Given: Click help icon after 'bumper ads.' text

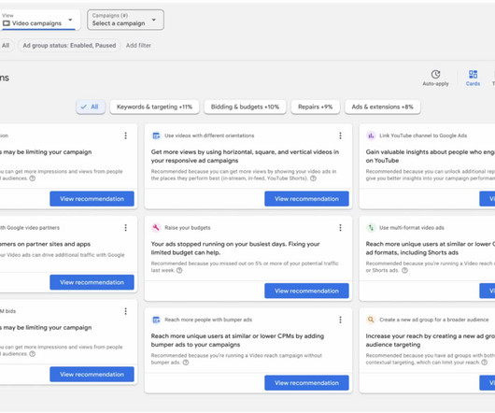Looking at the screenshot, I should [186, 363].
